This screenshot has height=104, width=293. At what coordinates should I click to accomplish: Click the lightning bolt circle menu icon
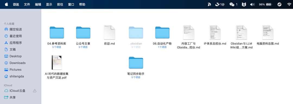(x=279, y=5)
